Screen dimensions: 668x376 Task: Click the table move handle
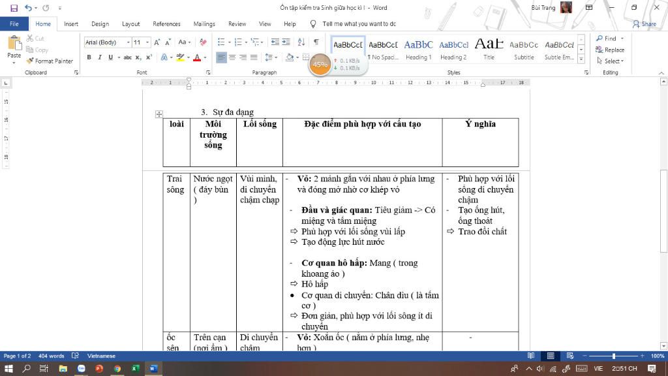(159, 114)
